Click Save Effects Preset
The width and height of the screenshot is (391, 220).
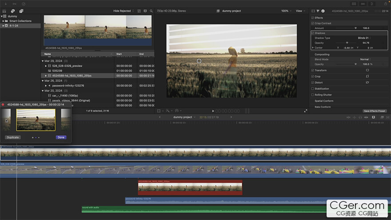[x=374, y=111]
